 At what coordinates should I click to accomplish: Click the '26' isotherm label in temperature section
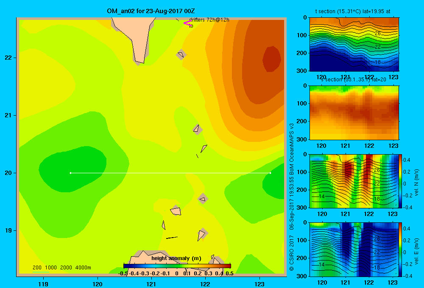pos(378,33)
